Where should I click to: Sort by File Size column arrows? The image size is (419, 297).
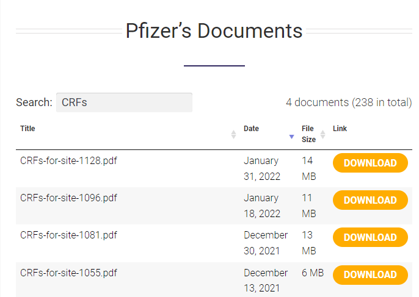(322, 135)
